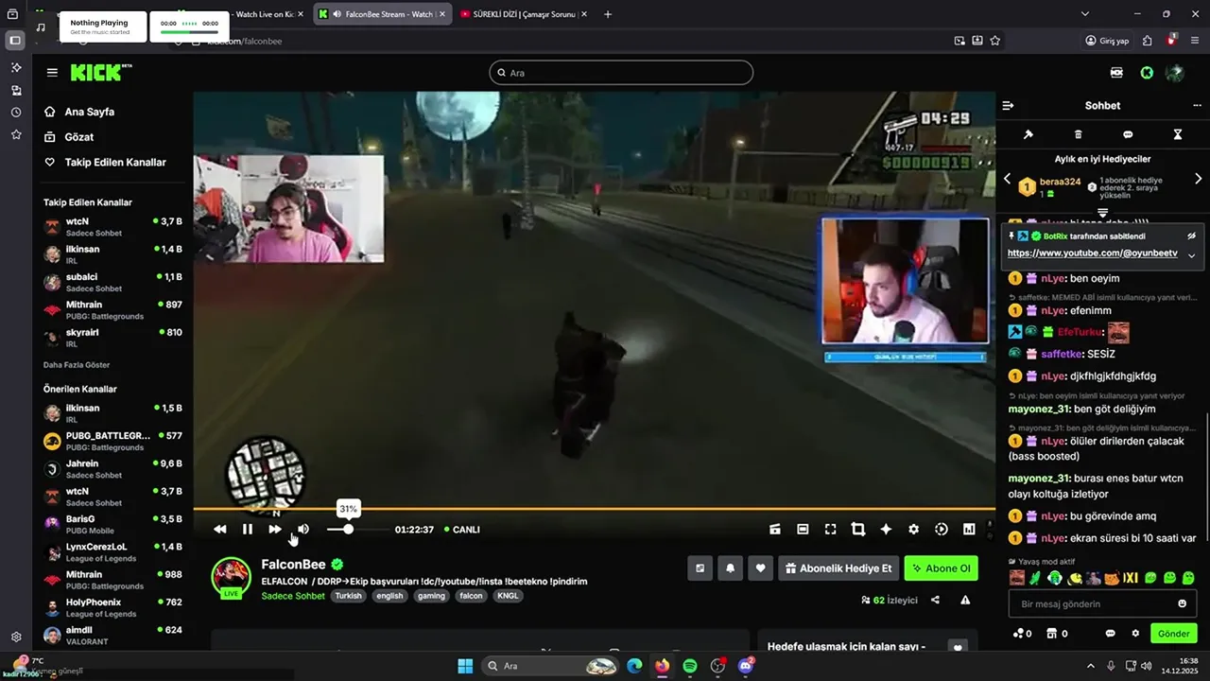
Task: Click the hourglass icon in chat toolbar
Action: coord(1178,134)
